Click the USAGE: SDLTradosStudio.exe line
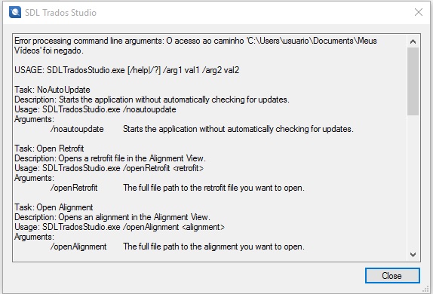The height and width of the screenshot is (294, 433). [x=127, y=70]
